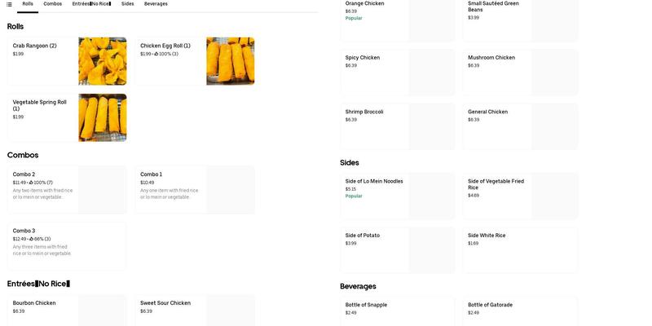Image resolution: width=652 pixels, height=326 pixels.
Task: Select General Chicken entrée
Action: [x=520, y=126]
